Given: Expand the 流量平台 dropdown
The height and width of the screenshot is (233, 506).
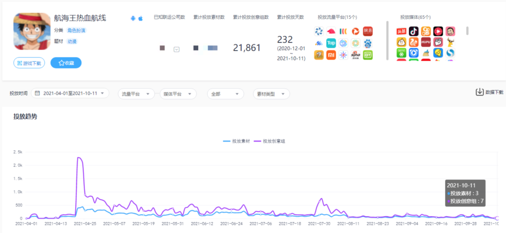Looking at the screenshot, I should tap(136, 94).
